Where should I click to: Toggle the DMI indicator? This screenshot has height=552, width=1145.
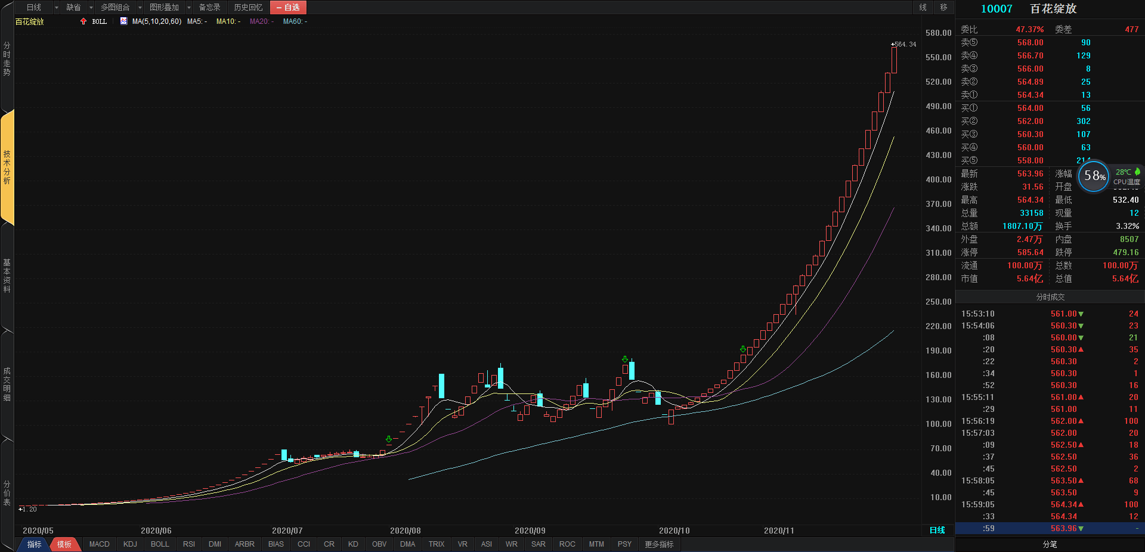coord(215,544)
